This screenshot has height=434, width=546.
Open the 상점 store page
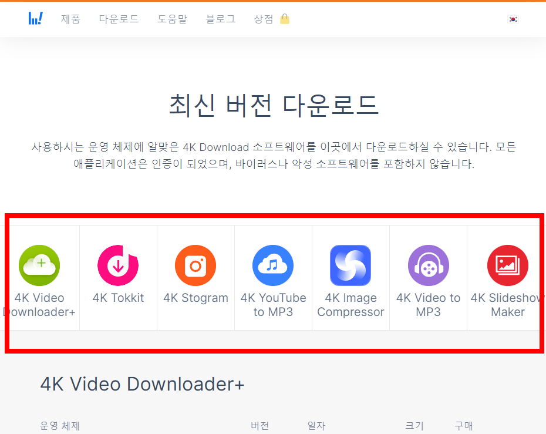click(x=264, y=19)
